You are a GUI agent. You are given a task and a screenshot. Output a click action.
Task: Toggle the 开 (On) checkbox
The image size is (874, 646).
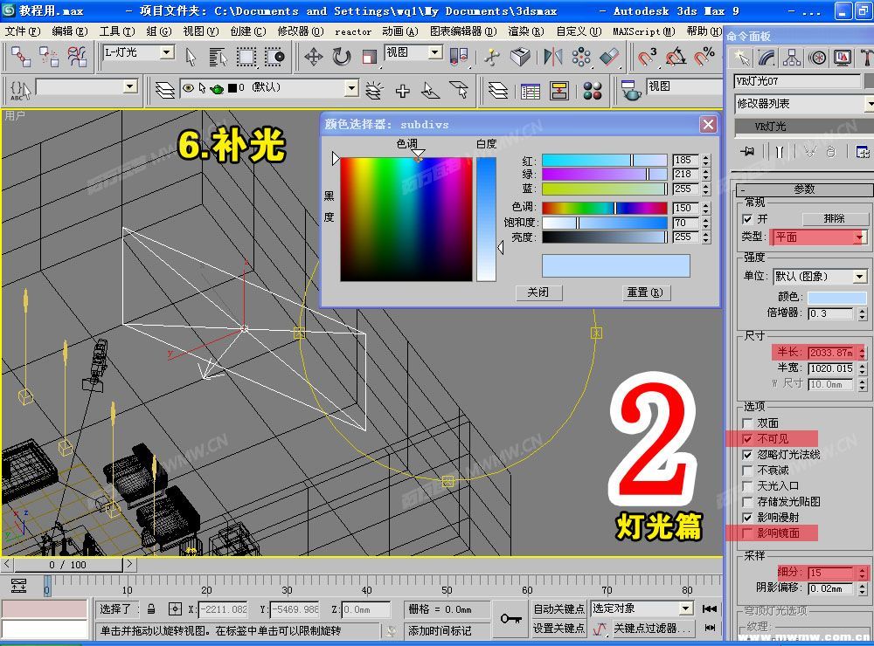tap(747, 219)
